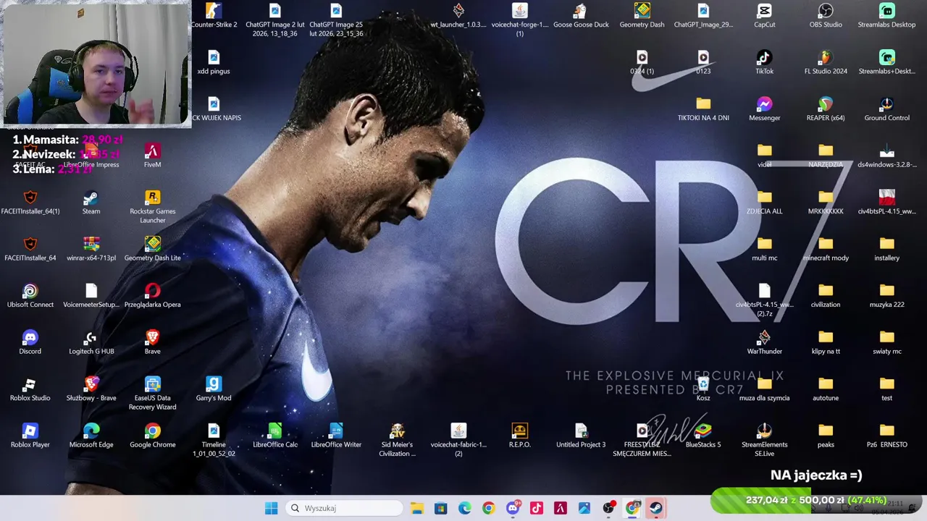Screen dimensions: 927x521
Task: Select the StreamElements SE.Live shortcut
Action: click(764, 440)
